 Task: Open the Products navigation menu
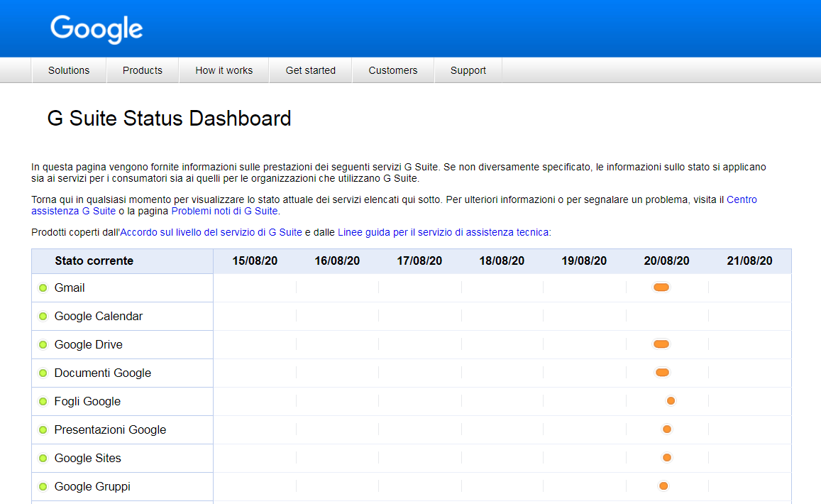(x=142, y=70)
